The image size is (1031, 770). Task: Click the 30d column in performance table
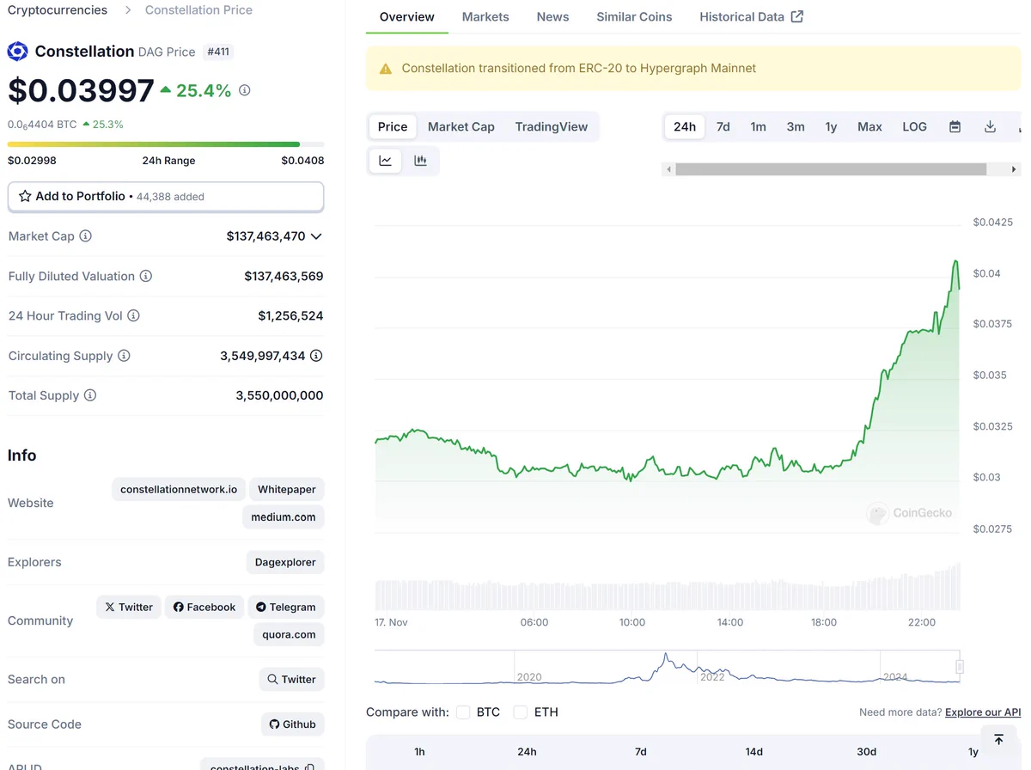[866, 752]
